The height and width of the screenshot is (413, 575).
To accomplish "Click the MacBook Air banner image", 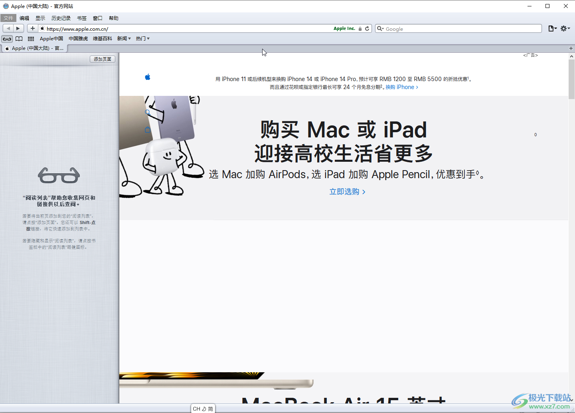I will pos(216,380).
